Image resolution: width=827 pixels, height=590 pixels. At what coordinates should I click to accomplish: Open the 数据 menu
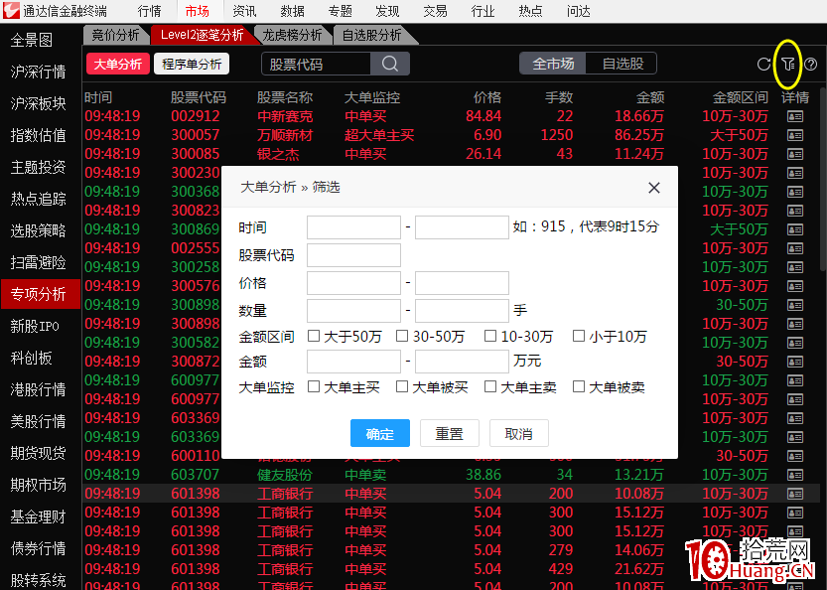(x=292, y=11)
